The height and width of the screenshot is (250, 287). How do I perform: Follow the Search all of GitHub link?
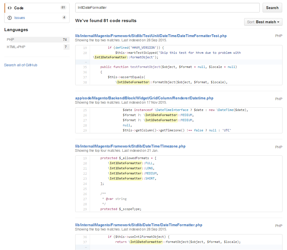tap(20, 65)
